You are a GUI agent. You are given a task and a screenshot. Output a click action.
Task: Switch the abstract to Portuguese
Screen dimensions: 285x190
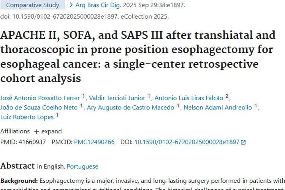[82, 166]
